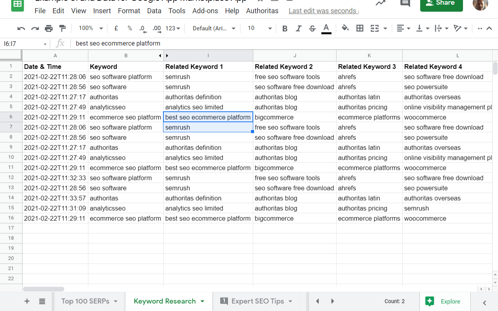Open the Keyword Research tab menu arrow
Image resolution: width=498 pixels, height=311 pixels.
coord(202,301)
